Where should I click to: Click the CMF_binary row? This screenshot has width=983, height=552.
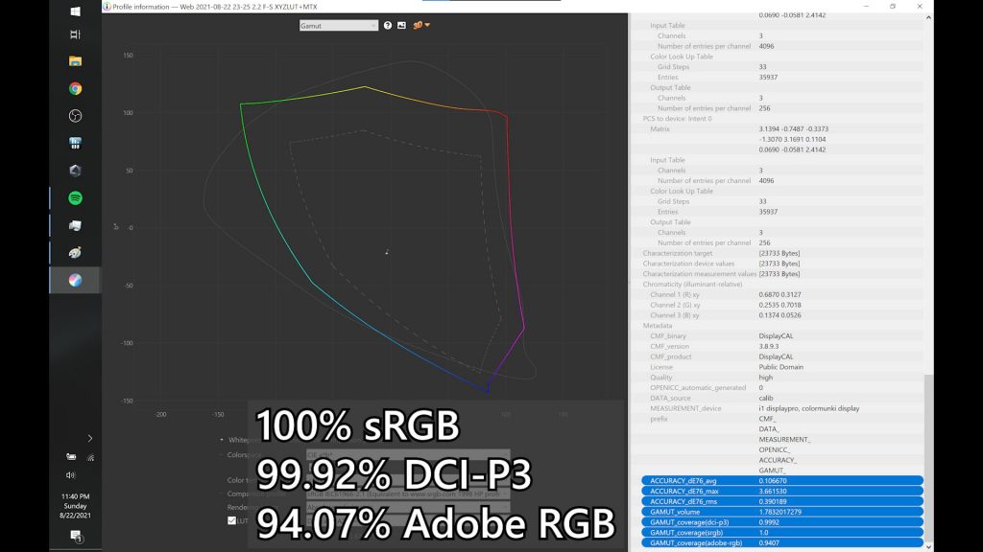[778, 336]
